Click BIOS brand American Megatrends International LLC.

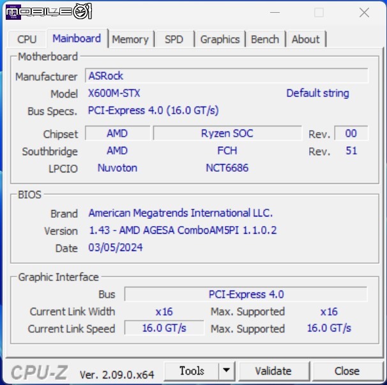coord(181,213)
